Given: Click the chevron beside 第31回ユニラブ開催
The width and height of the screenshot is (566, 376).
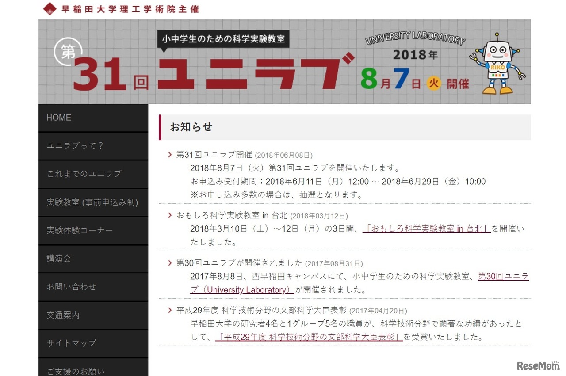Looking at the screenshot, I should point(170,155).
